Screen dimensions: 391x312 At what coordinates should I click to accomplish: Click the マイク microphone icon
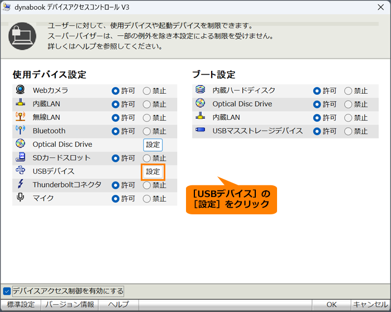[20, 197]
